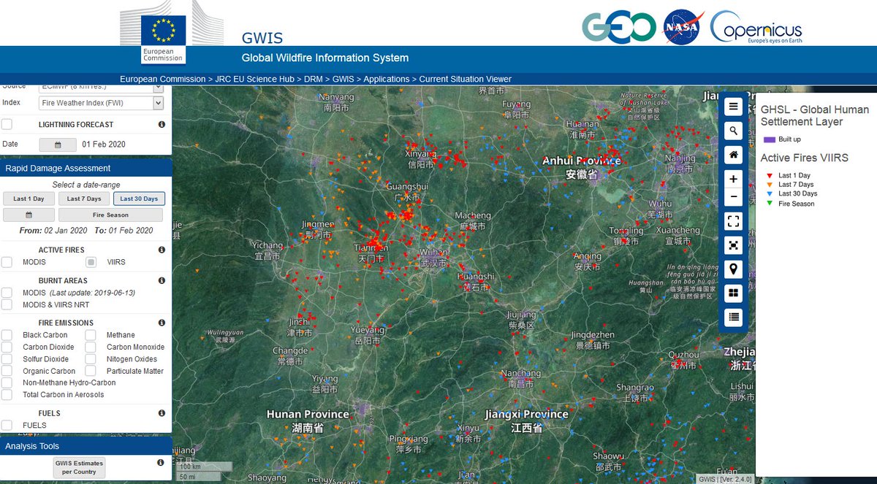Check the Nitogen Oxides emissions box
This screenshot has width=877, height=484.
click(x=91, y=359)
